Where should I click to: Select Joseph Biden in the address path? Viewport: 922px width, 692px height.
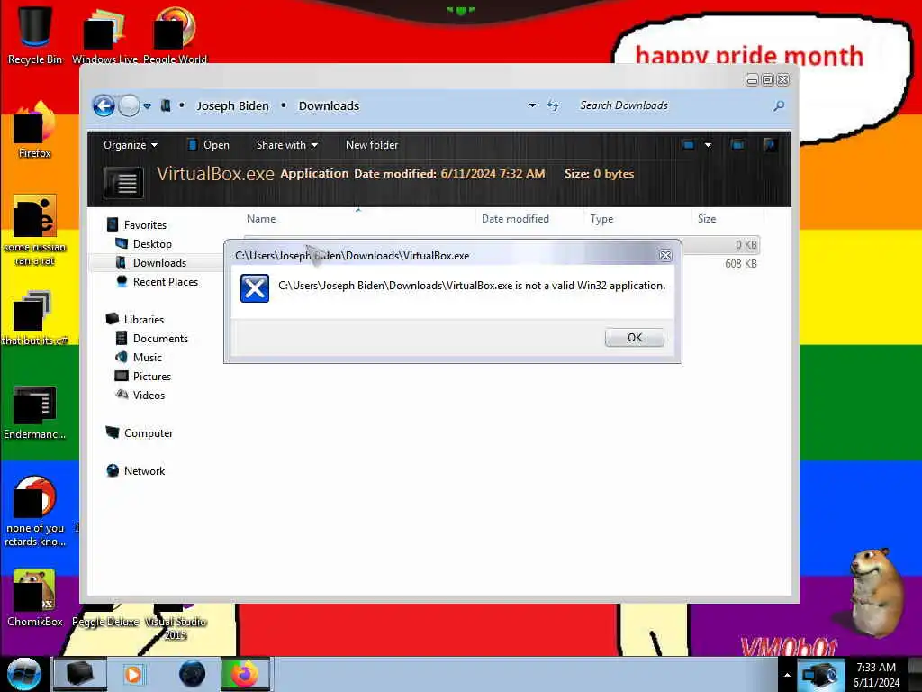tap(232, 106)
